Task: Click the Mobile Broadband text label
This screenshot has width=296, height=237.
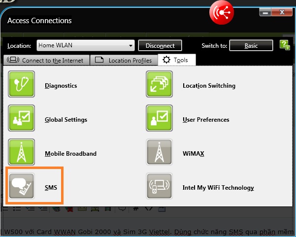Action: click(x=70, y=154)
